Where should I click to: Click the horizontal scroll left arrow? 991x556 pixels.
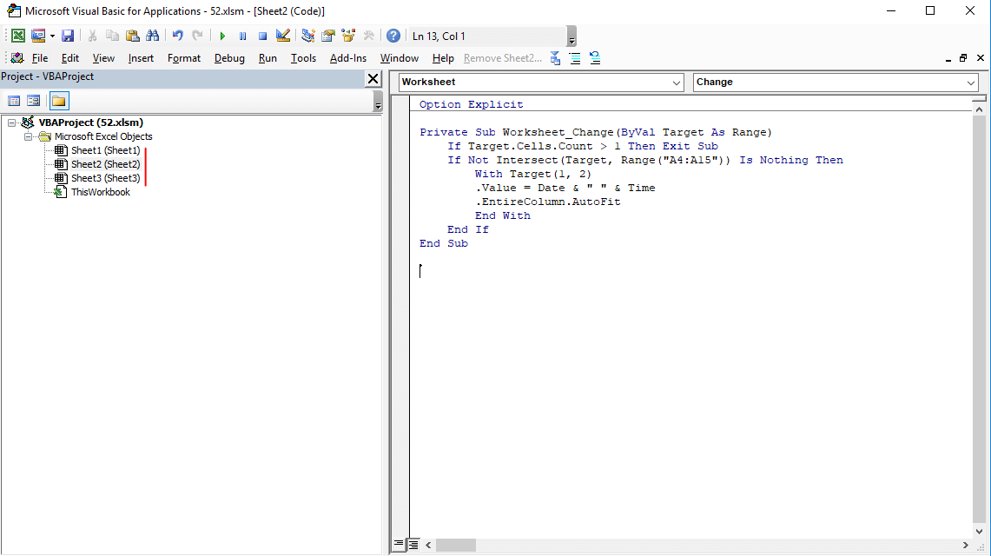pyautogui.click(x=428, y=545)
